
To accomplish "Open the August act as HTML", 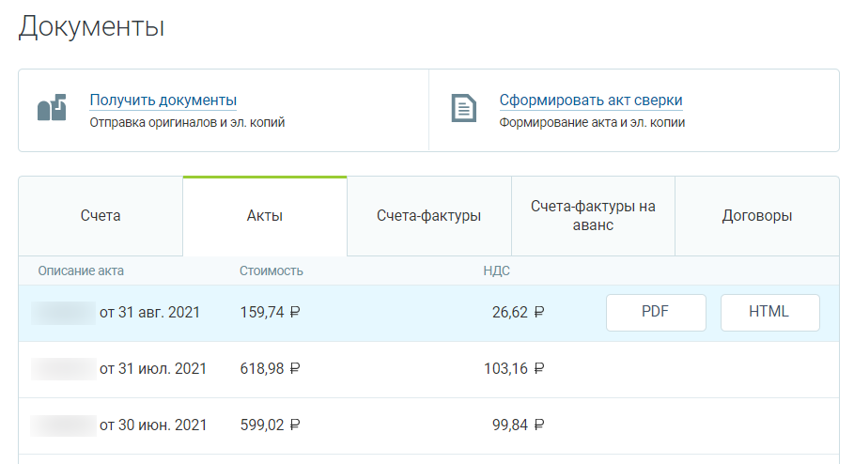I will pos(769,313).
